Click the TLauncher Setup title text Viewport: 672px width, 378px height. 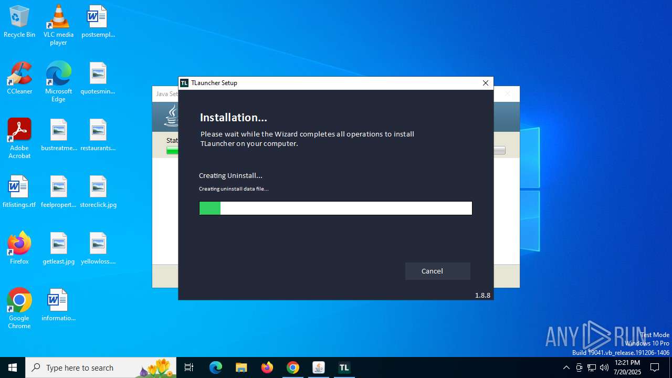click(x=214, y=83)
